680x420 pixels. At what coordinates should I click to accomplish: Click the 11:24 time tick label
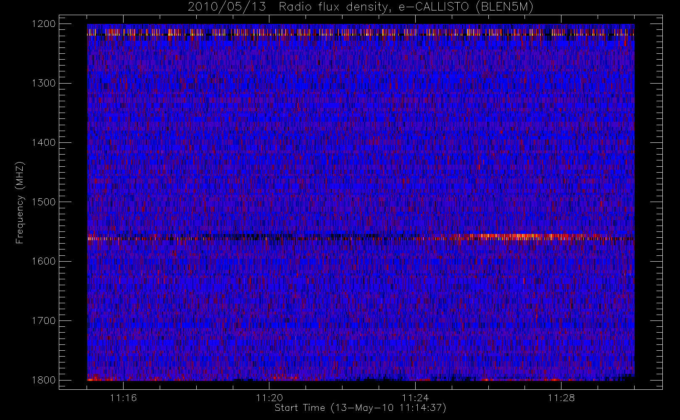point(415,398)
